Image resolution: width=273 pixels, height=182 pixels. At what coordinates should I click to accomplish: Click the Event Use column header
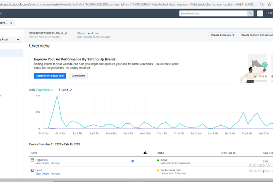[226, 153]
